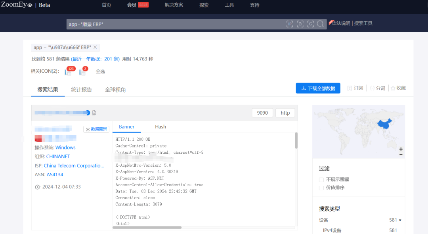
Task: Open 解决方案 in top navigation
Action: pyautogui.click(x=174, y=5)
